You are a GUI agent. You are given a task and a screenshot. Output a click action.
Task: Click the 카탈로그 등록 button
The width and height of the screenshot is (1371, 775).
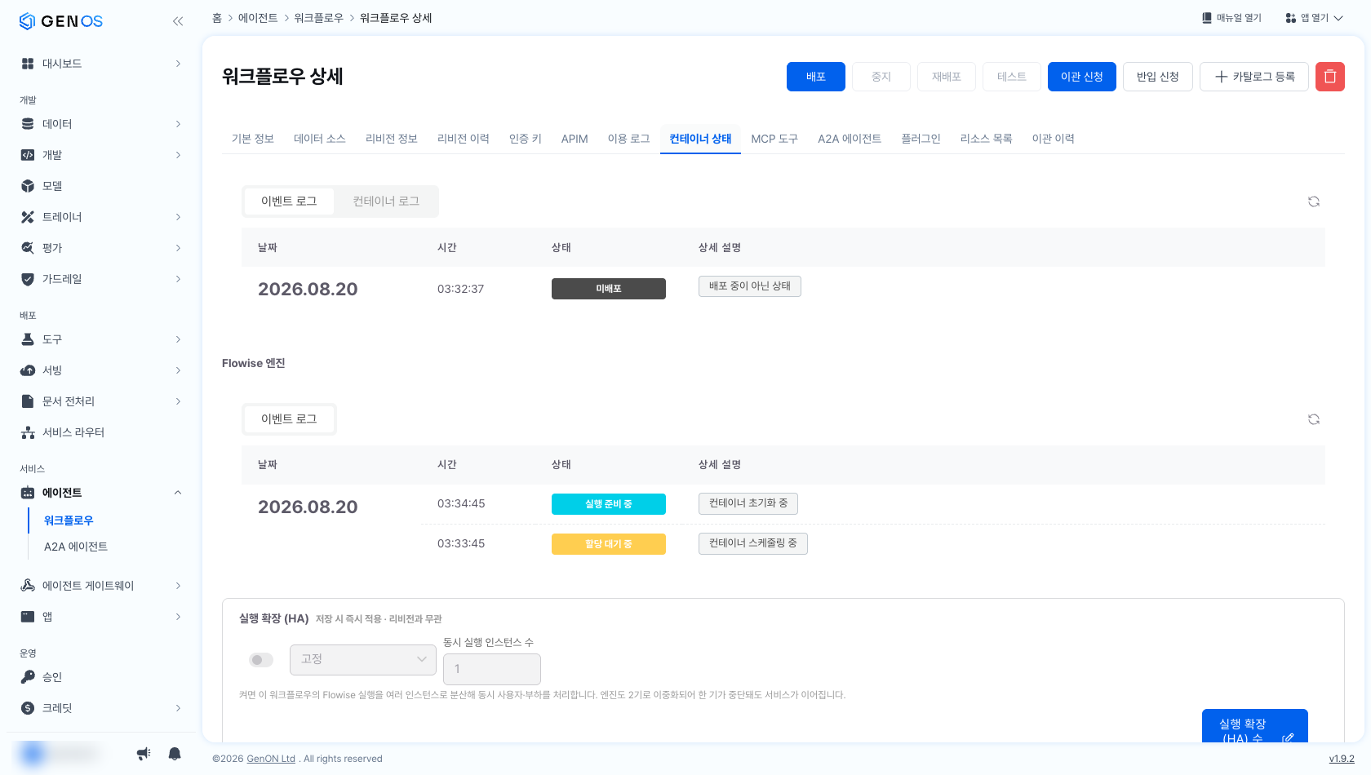click(1254, 77)
